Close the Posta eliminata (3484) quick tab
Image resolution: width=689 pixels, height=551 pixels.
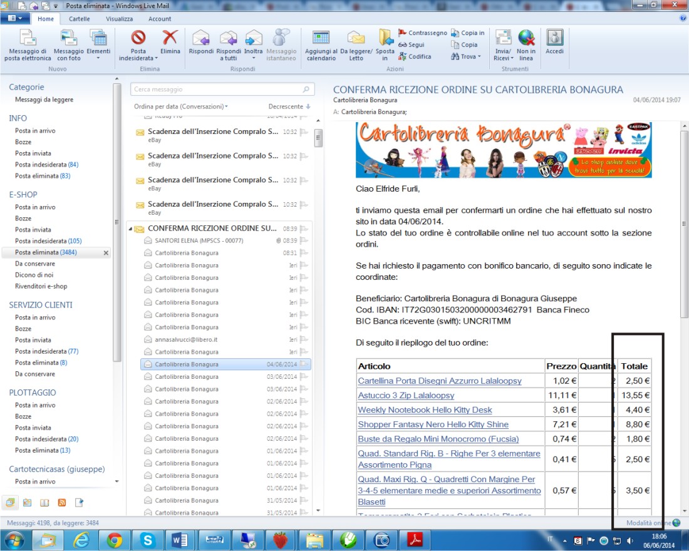tap(106, 253)
